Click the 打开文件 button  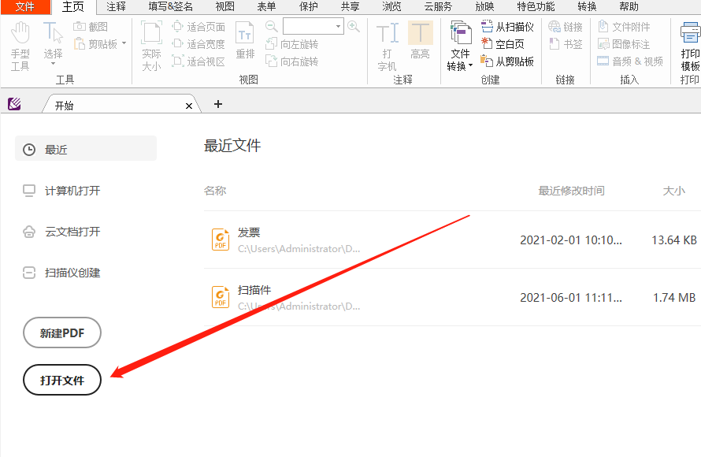[x=61, y=379]
